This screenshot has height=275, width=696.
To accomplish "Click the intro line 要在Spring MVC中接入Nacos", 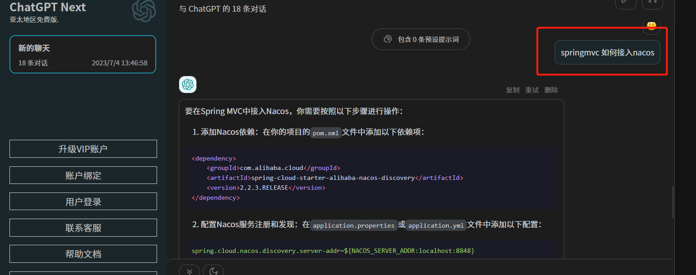I will 293,111.
